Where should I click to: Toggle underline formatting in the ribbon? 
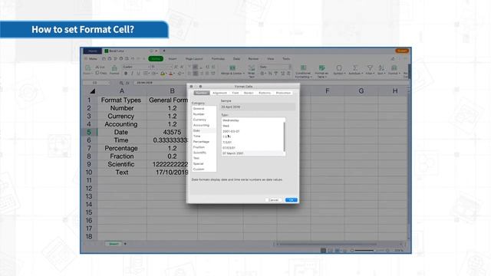click(x=138, y=74)
